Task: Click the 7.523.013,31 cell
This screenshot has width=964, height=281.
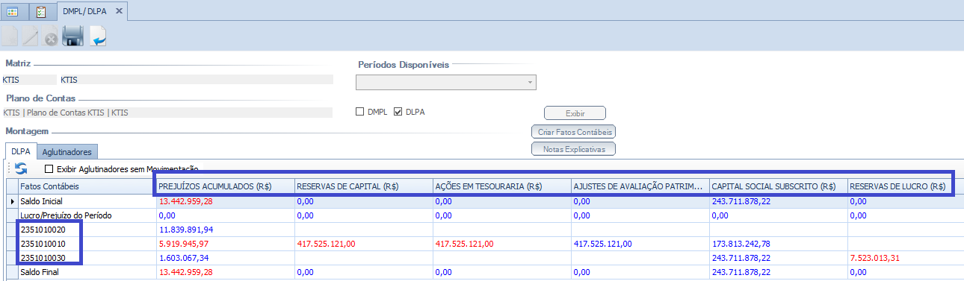Action: coord(906,258)
